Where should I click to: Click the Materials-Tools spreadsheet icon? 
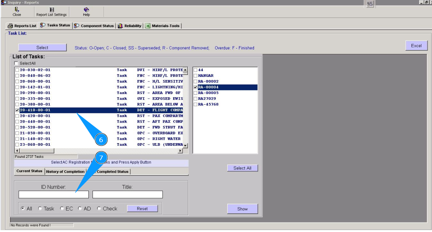pyautogui.click(x=148, y=26)
